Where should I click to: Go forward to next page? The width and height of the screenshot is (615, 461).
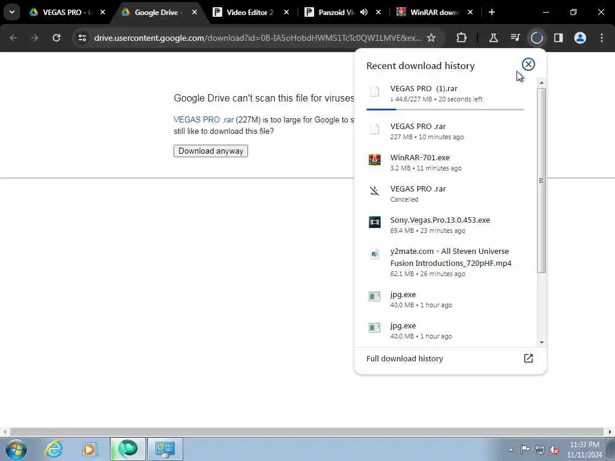coord(34,38)
